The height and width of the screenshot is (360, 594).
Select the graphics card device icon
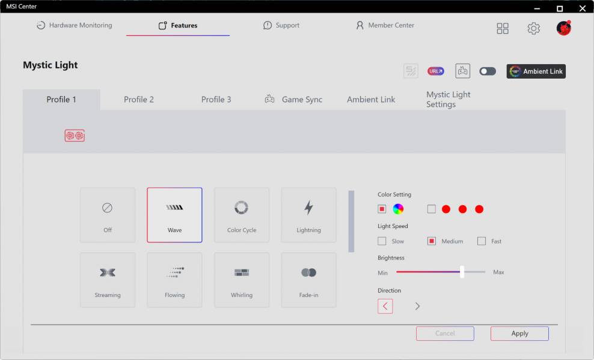[75, 136]
